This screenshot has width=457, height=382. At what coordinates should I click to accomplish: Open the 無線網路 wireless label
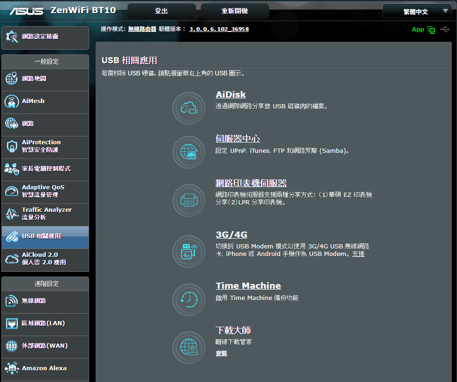point(34,301)
